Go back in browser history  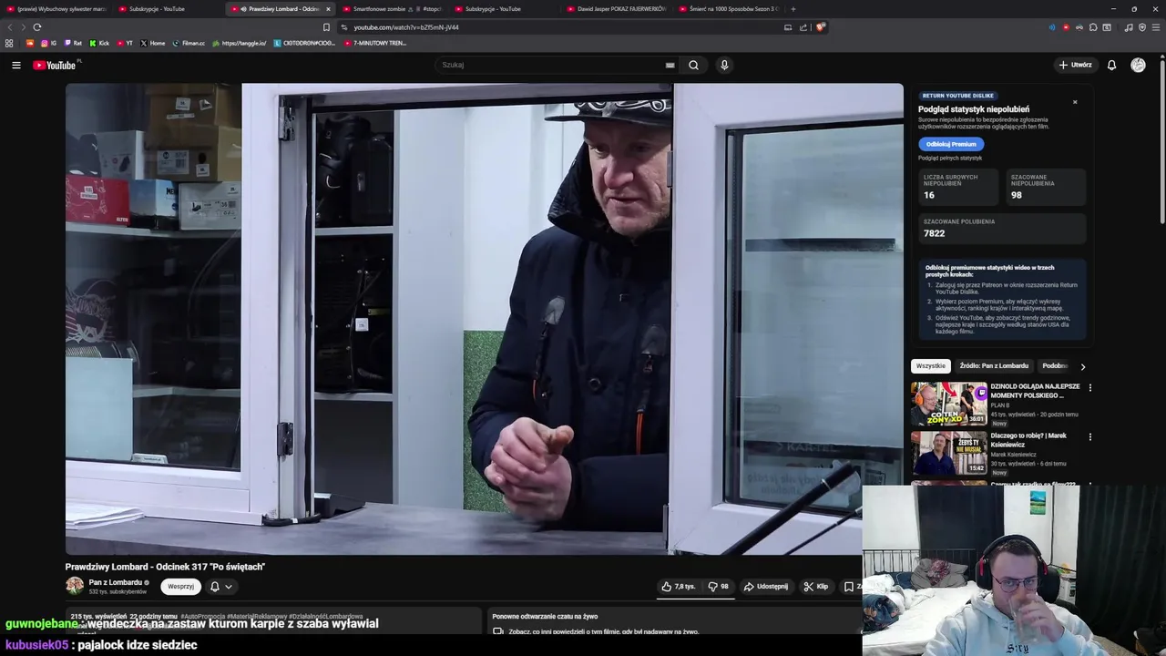click(x=10, y=27)
